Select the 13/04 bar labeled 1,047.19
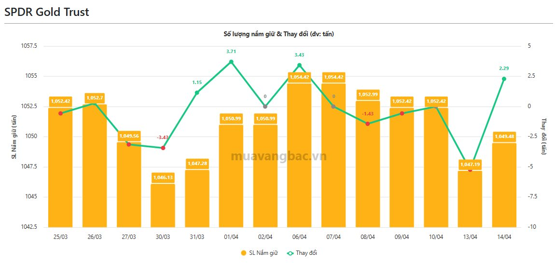The width and height of the screenshot is (555, 265). pos(470,199)
